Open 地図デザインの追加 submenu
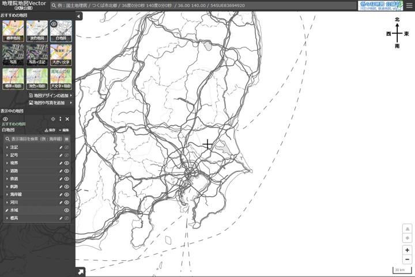415x277 pixels. pos(51,95)
